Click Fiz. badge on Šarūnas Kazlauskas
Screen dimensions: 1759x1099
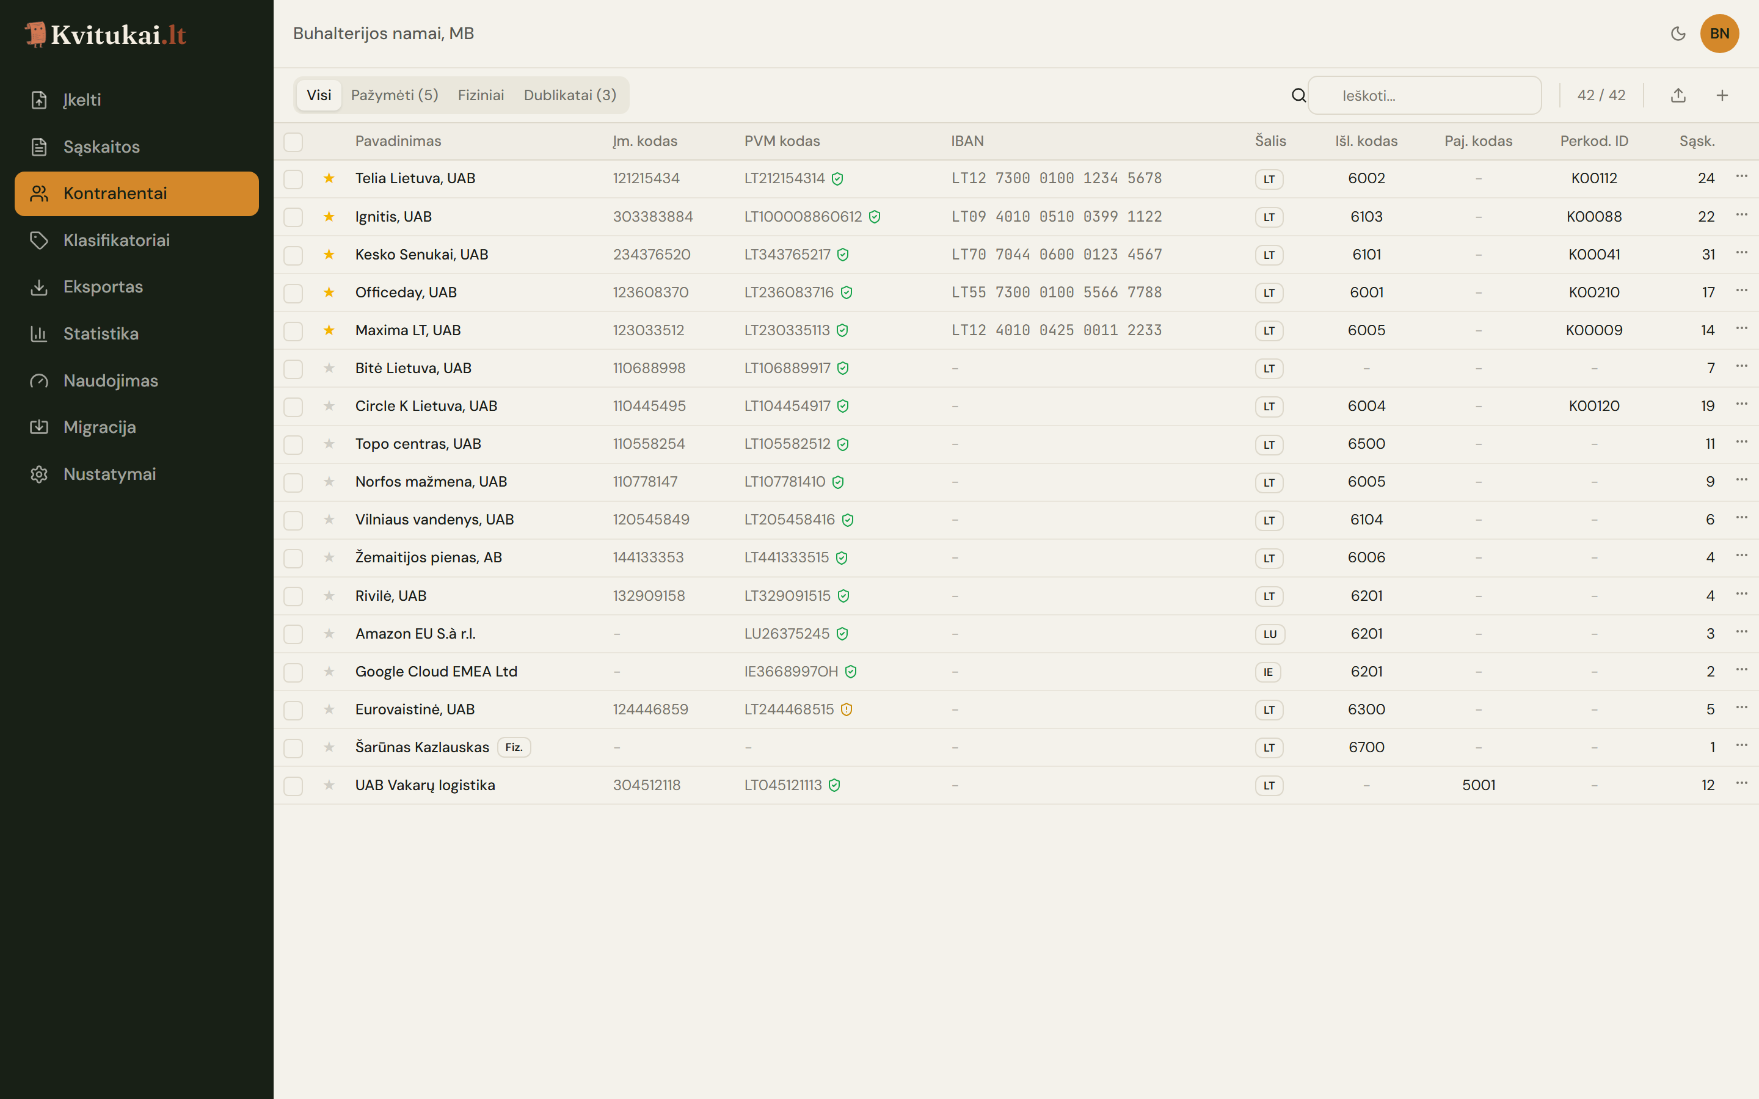tap(514, 747)
